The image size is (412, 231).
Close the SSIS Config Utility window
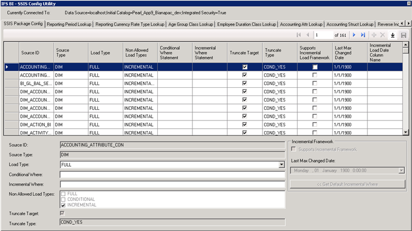409,3
